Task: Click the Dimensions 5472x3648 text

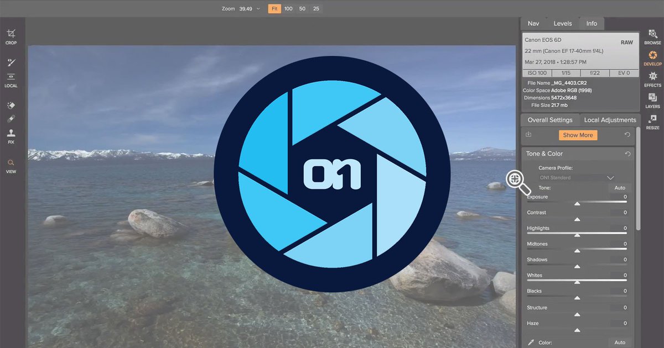Action: click(551, 98)
